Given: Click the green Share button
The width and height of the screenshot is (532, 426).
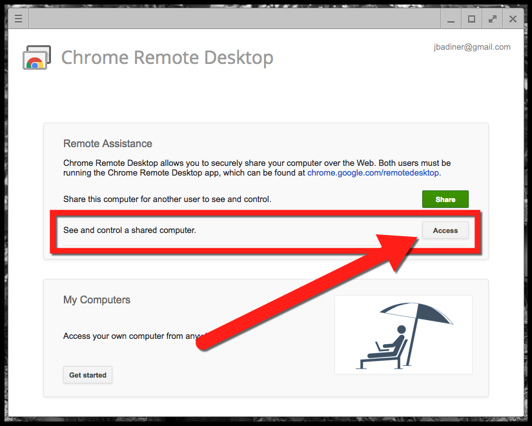Looking at the screenshot, I should click(445, 199).
